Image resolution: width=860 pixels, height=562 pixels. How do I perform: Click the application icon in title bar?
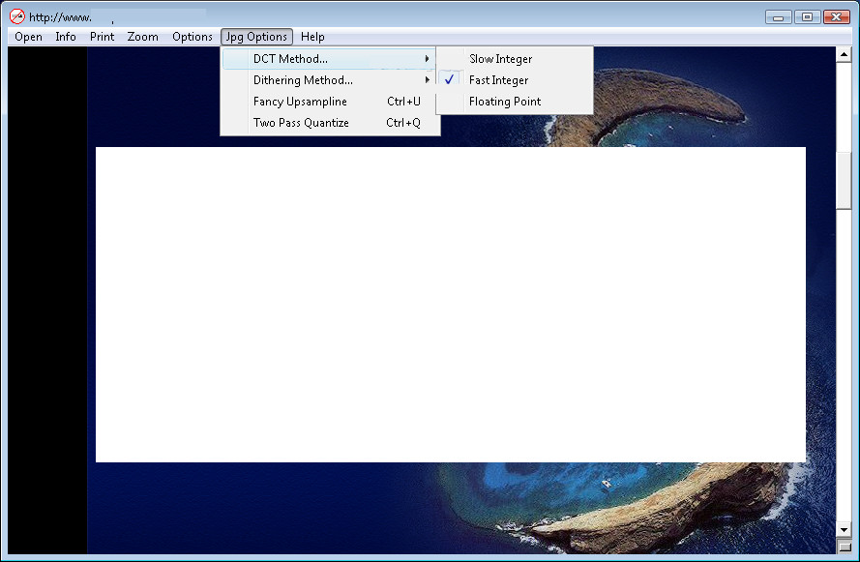[x=17, y=16]
